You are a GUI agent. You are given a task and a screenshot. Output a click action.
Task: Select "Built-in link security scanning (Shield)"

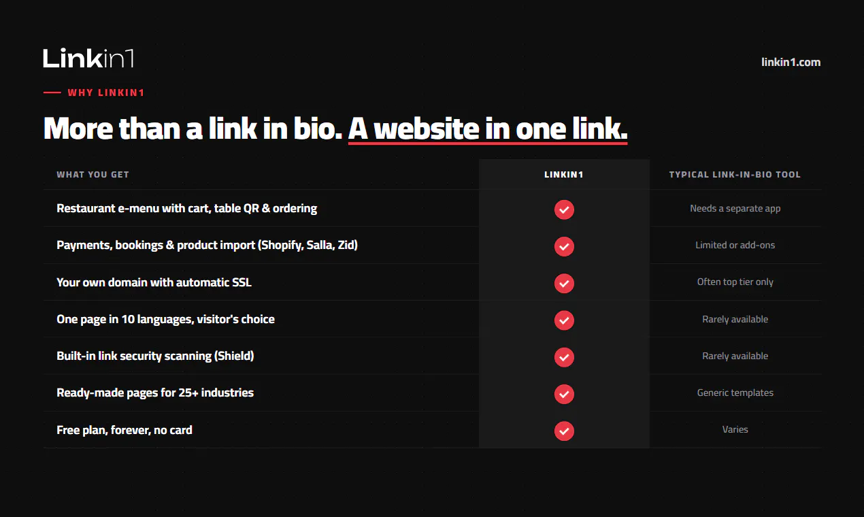coord(155,356)
